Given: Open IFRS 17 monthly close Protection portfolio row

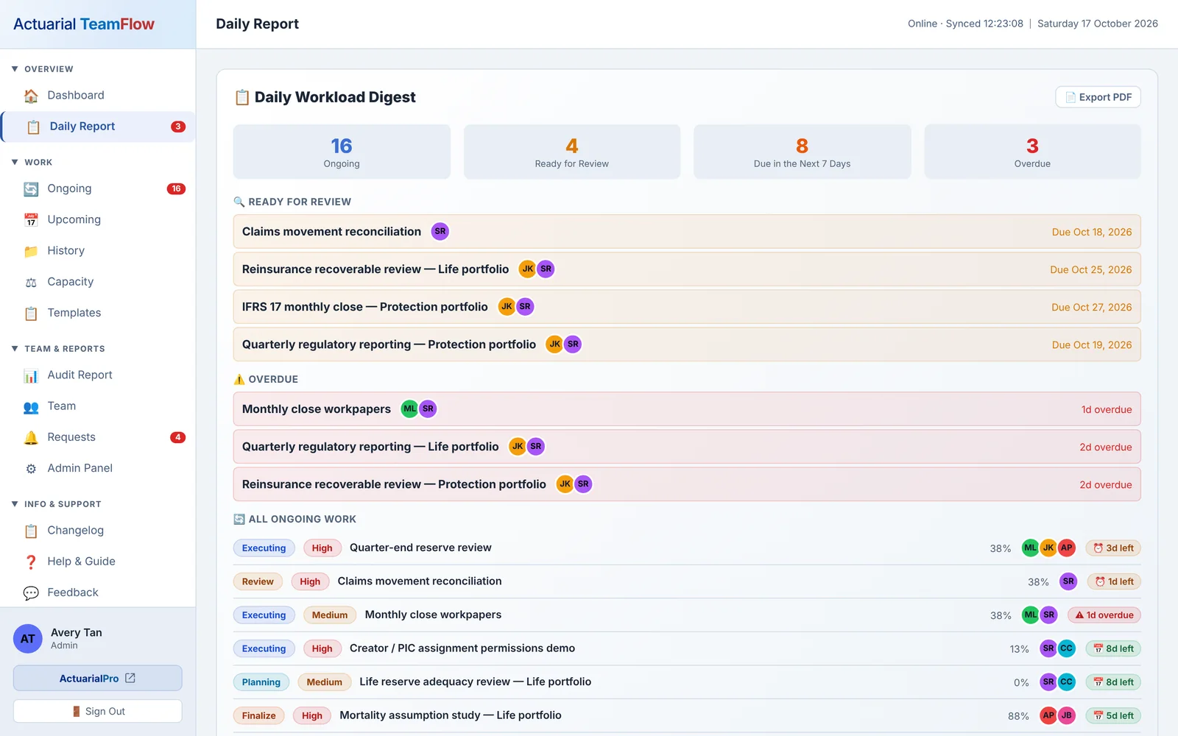Looking at the screenshot, I should 687,307.
